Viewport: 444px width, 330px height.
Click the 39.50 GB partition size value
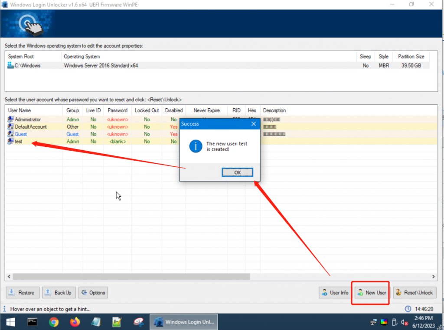[411, 65]
